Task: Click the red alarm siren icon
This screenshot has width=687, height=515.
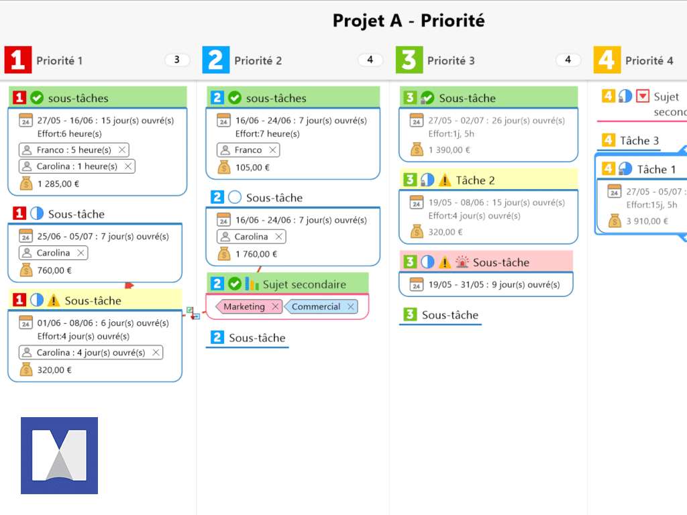Action: pyautogui.click(x=462, y=262)
